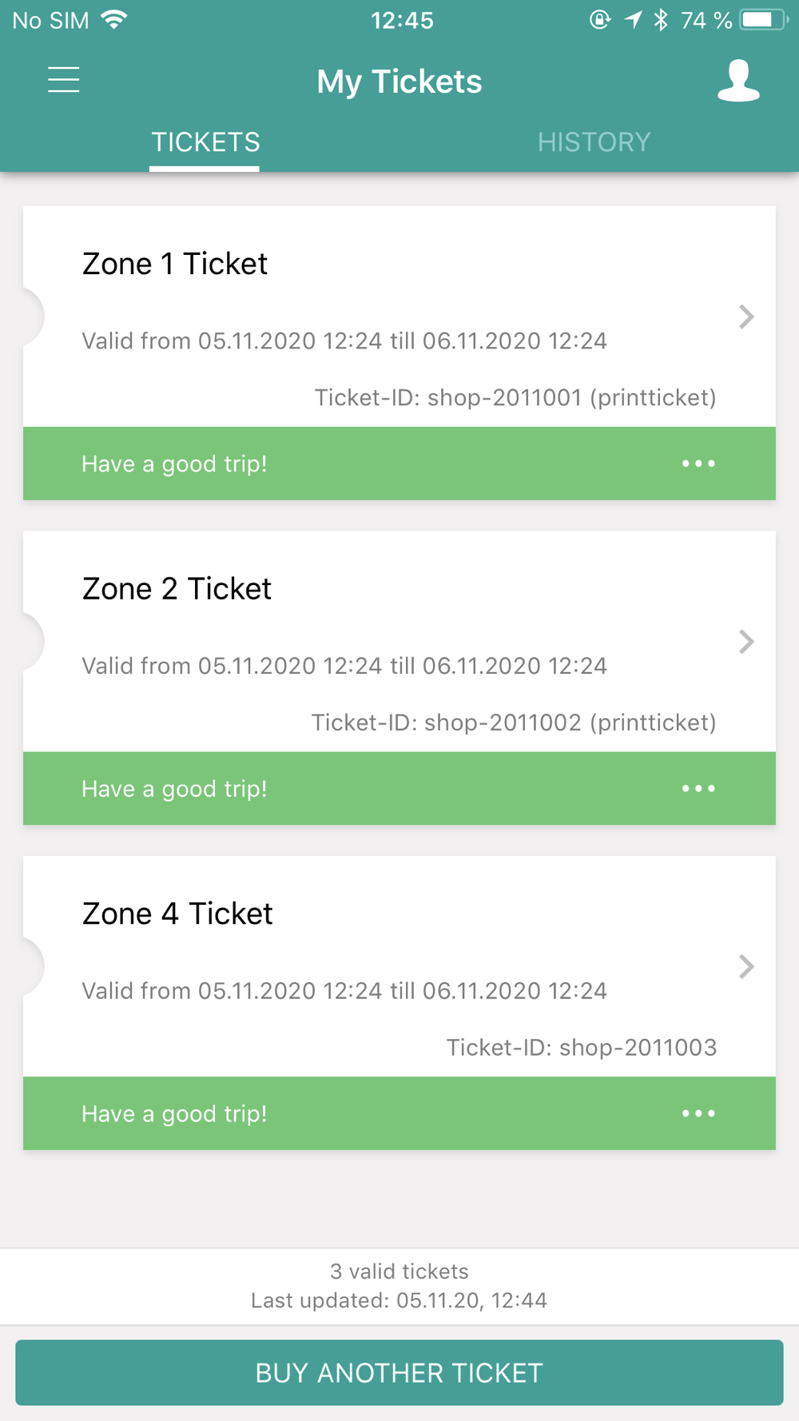Viewport: 799px width, 1421px height.
Task: Open more options on Zone 2 Ticket
Action: 698,789
